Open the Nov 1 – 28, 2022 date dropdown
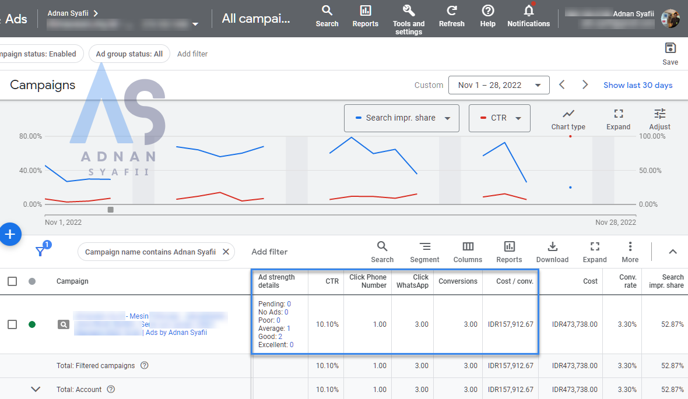 pyautogui.click(x=499, y=85)
